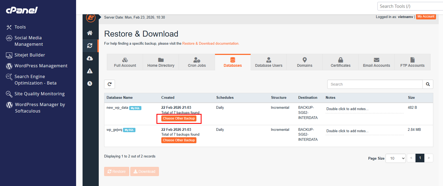Focus the database Search field

click(375, 84)
